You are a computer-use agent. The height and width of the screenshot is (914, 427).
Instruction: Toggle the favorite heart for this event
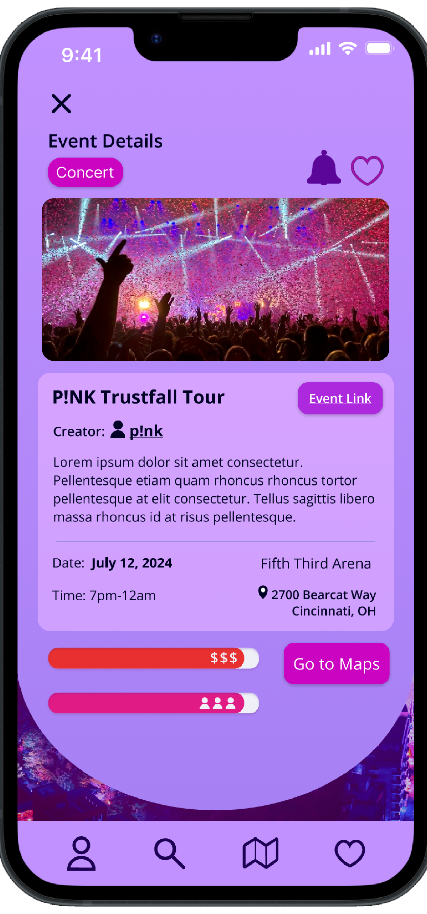click(x=367, y=170)
